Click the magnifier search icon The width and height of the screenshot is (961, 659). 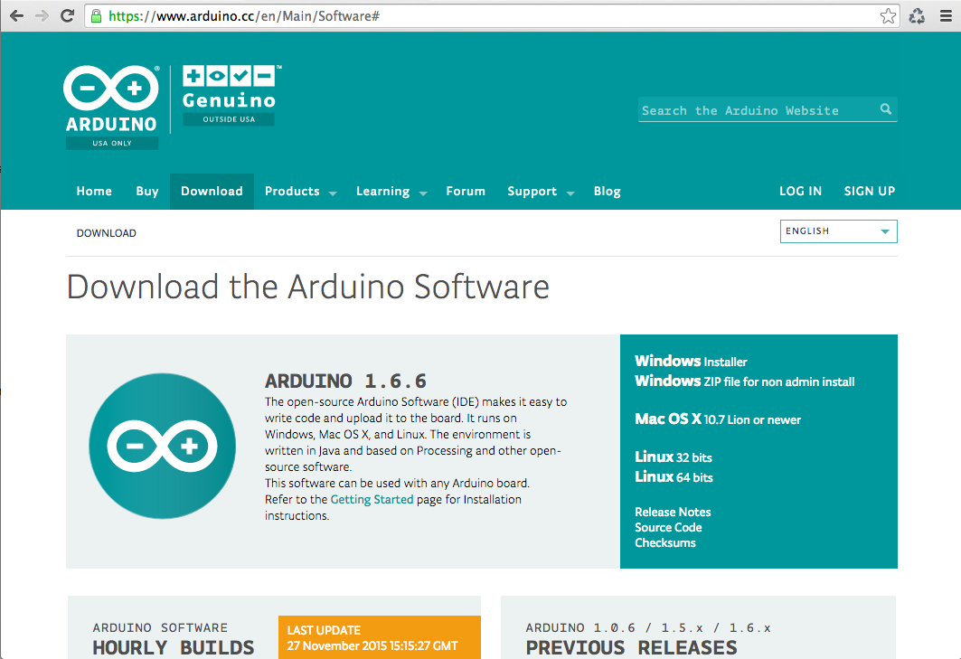pos(886,109)
